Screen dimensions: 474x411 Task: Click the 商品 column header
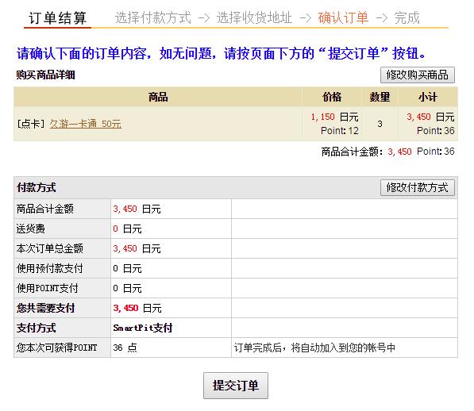(x=158, y=97)
